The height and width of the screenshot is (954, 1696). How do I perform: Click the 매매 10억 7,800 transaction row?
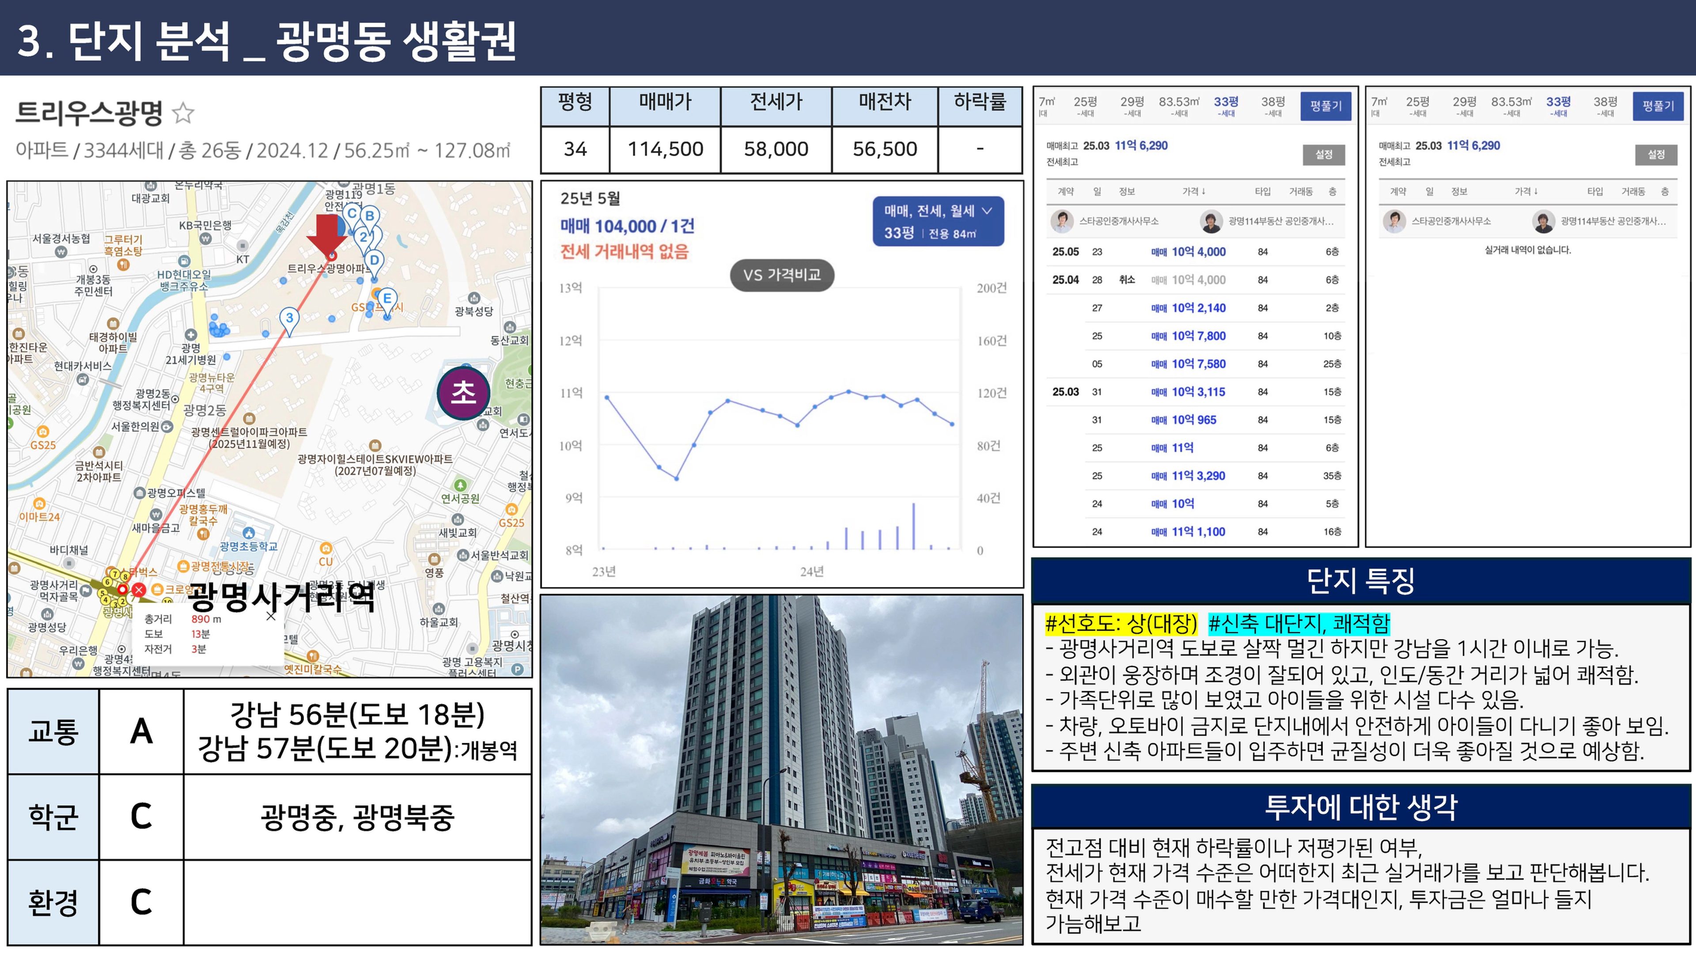(1195, 336)
